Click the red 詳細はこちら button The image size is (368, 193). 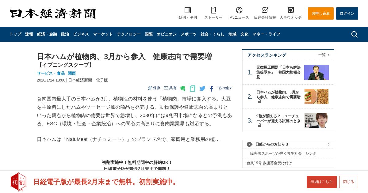(322, 182)
